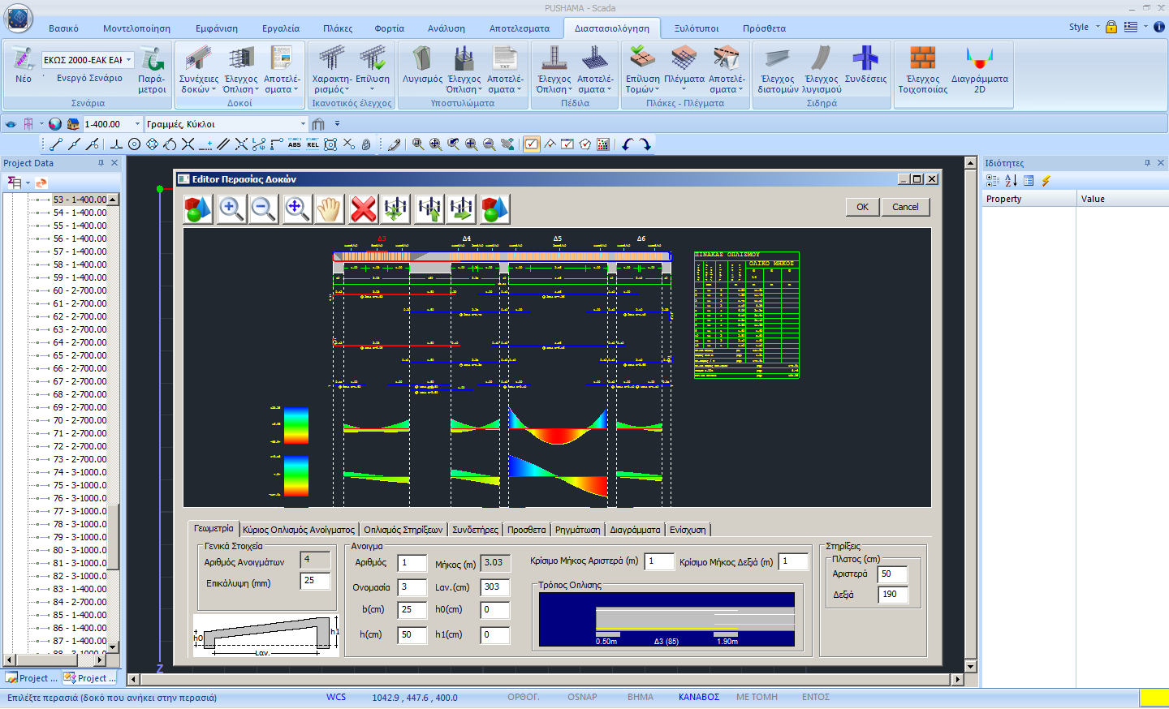Click Παράμετροι ribbon icon
Screen dimensions: 1169x709
coord(152,71)
